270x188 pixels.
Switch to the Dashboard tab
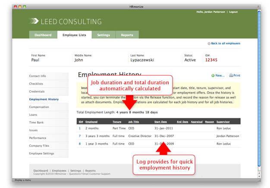[x=43, y=35]
